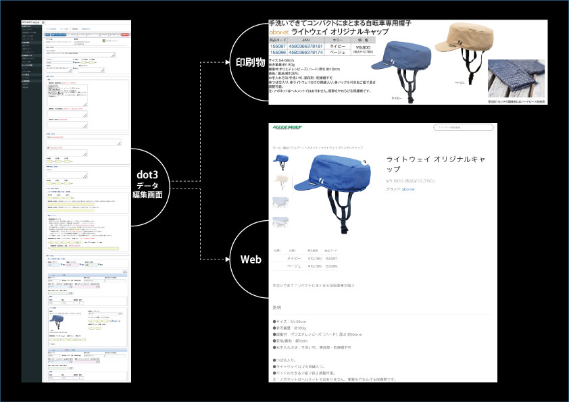Open the active third tab in the editor

75,28
